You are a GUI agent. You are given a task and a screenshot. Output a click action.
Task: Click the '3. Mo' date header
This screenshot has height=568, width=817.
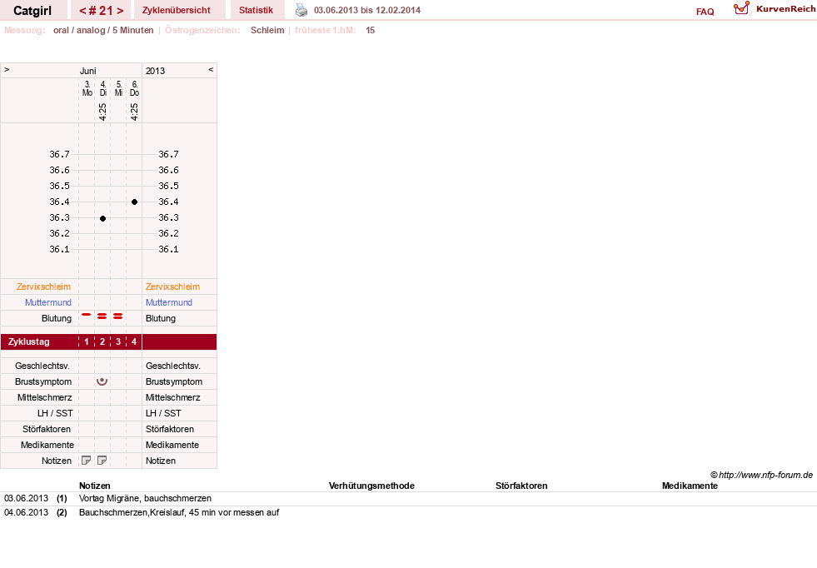tap(87, 88)
